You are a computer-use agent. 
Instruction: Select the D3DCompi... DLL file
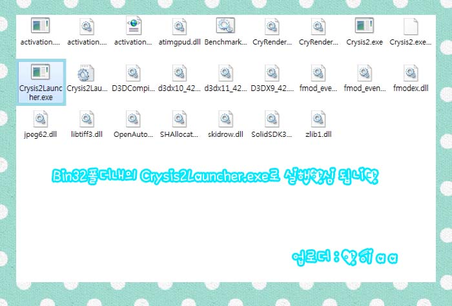click(133, 78)
